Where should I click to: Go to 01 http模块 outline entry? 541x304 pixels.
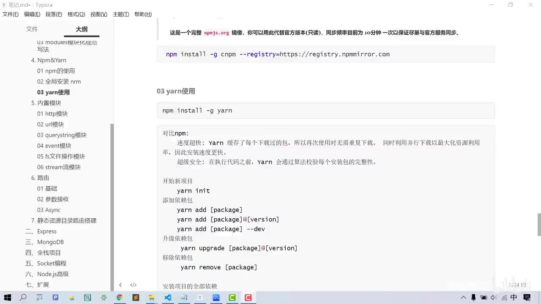click(52, 114)
